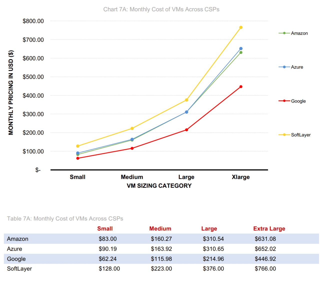
Task: Click the 'SoftLayer' table row label
Action: coord(19,269)
